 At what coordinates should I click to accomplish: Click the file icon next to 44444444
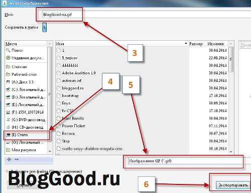(x=59, y=65)
